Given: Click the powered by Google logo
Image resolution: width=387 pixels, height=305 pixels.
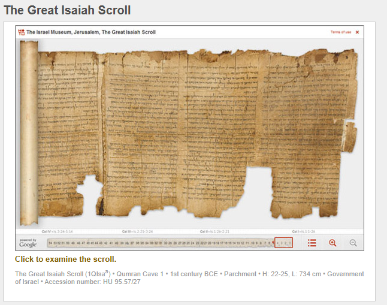Looking at the screenshot, I should [x=28, y=243].
